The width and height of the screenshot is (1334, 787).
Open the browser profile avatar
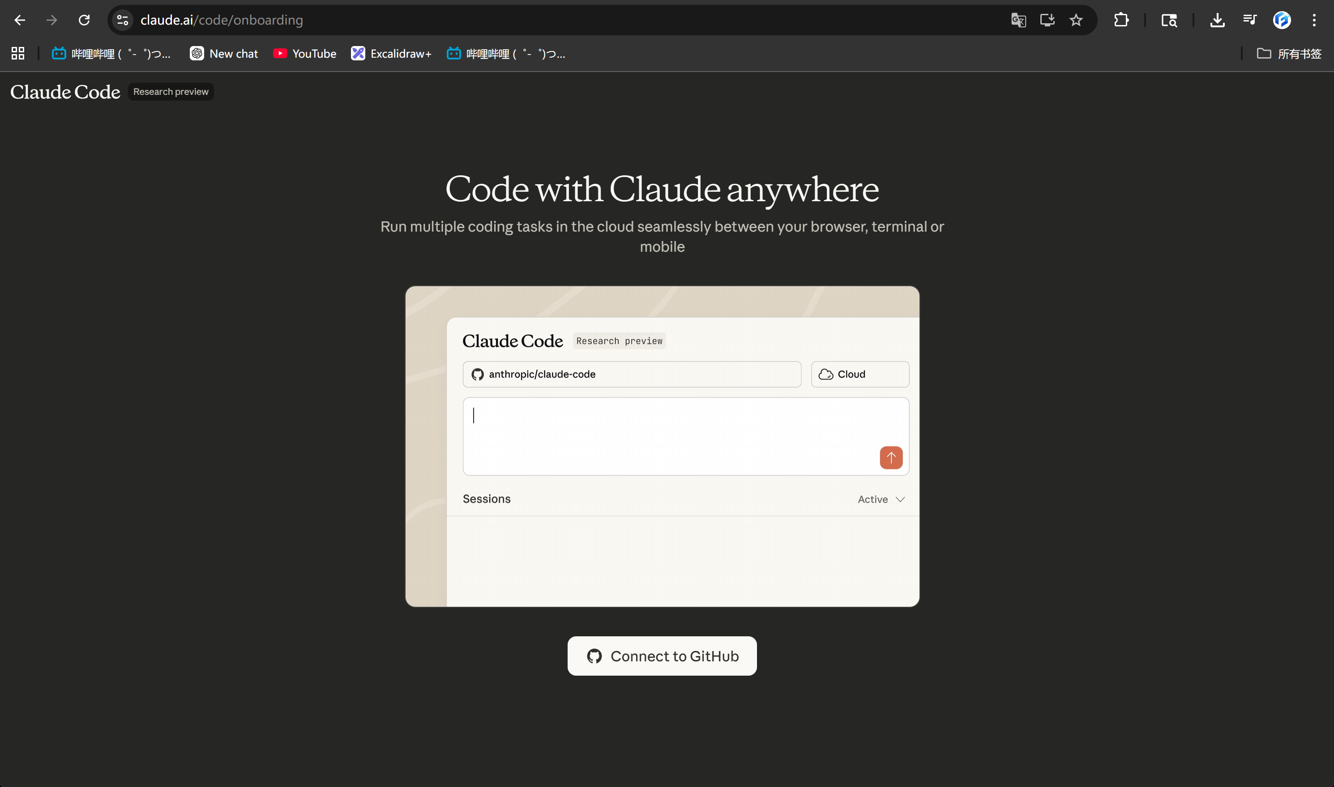[x=1282, y=20]
